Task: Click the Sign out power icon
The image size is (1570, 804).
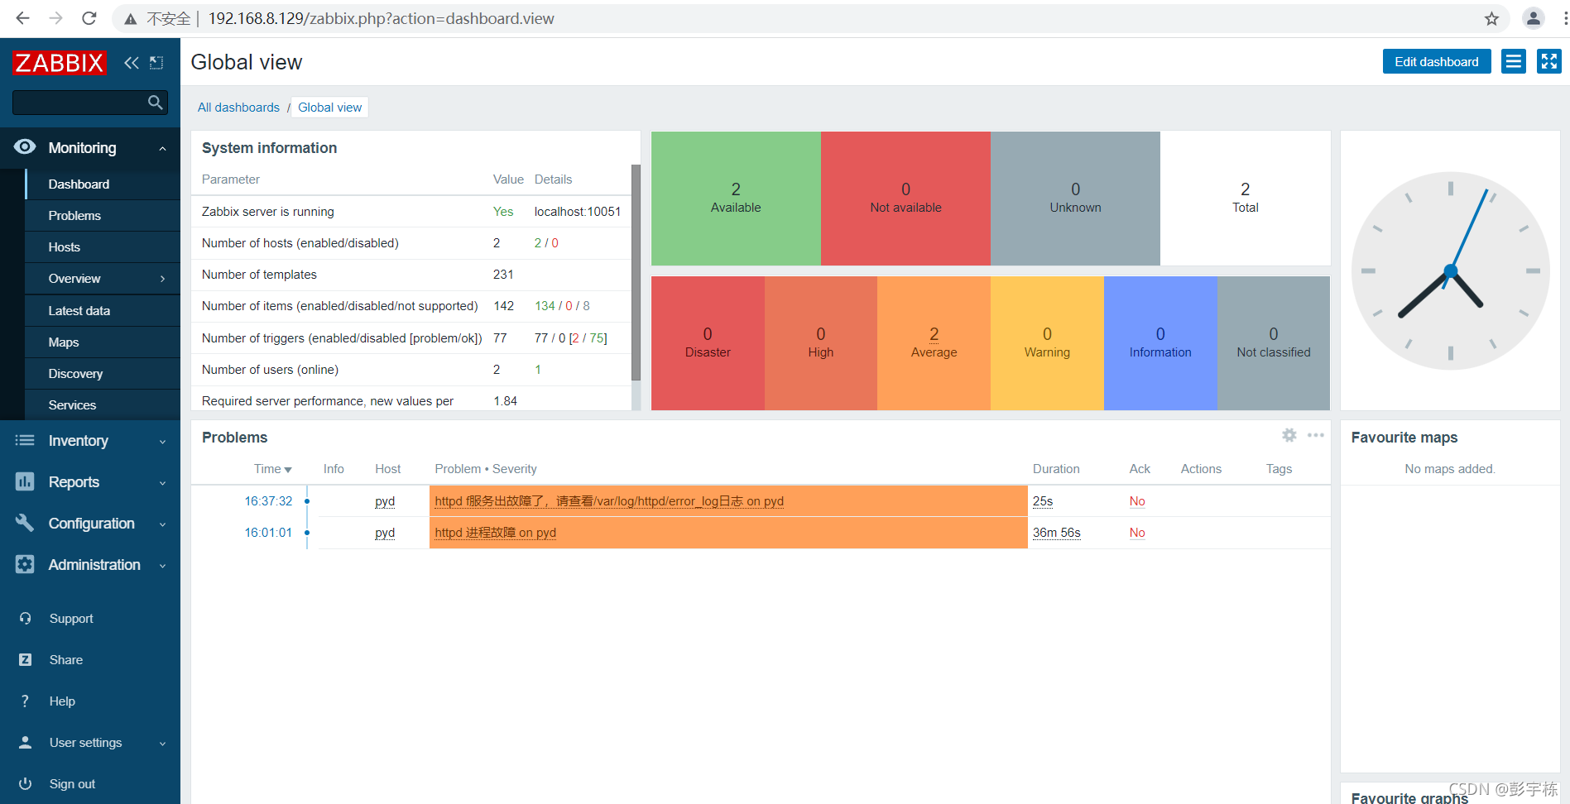Action: click(x=26, y=784)
